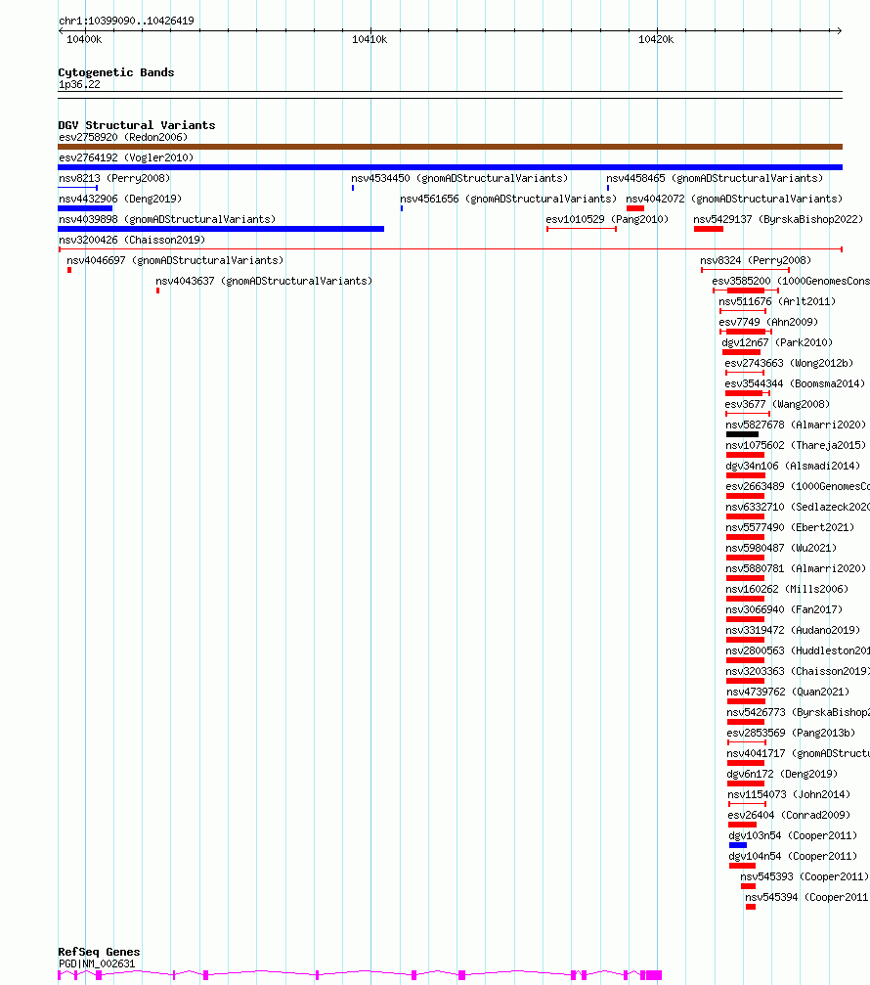Click the black nsv5827678 (Almarri2020) bar
The image size is (870, 985).
[x=742, y=434]
